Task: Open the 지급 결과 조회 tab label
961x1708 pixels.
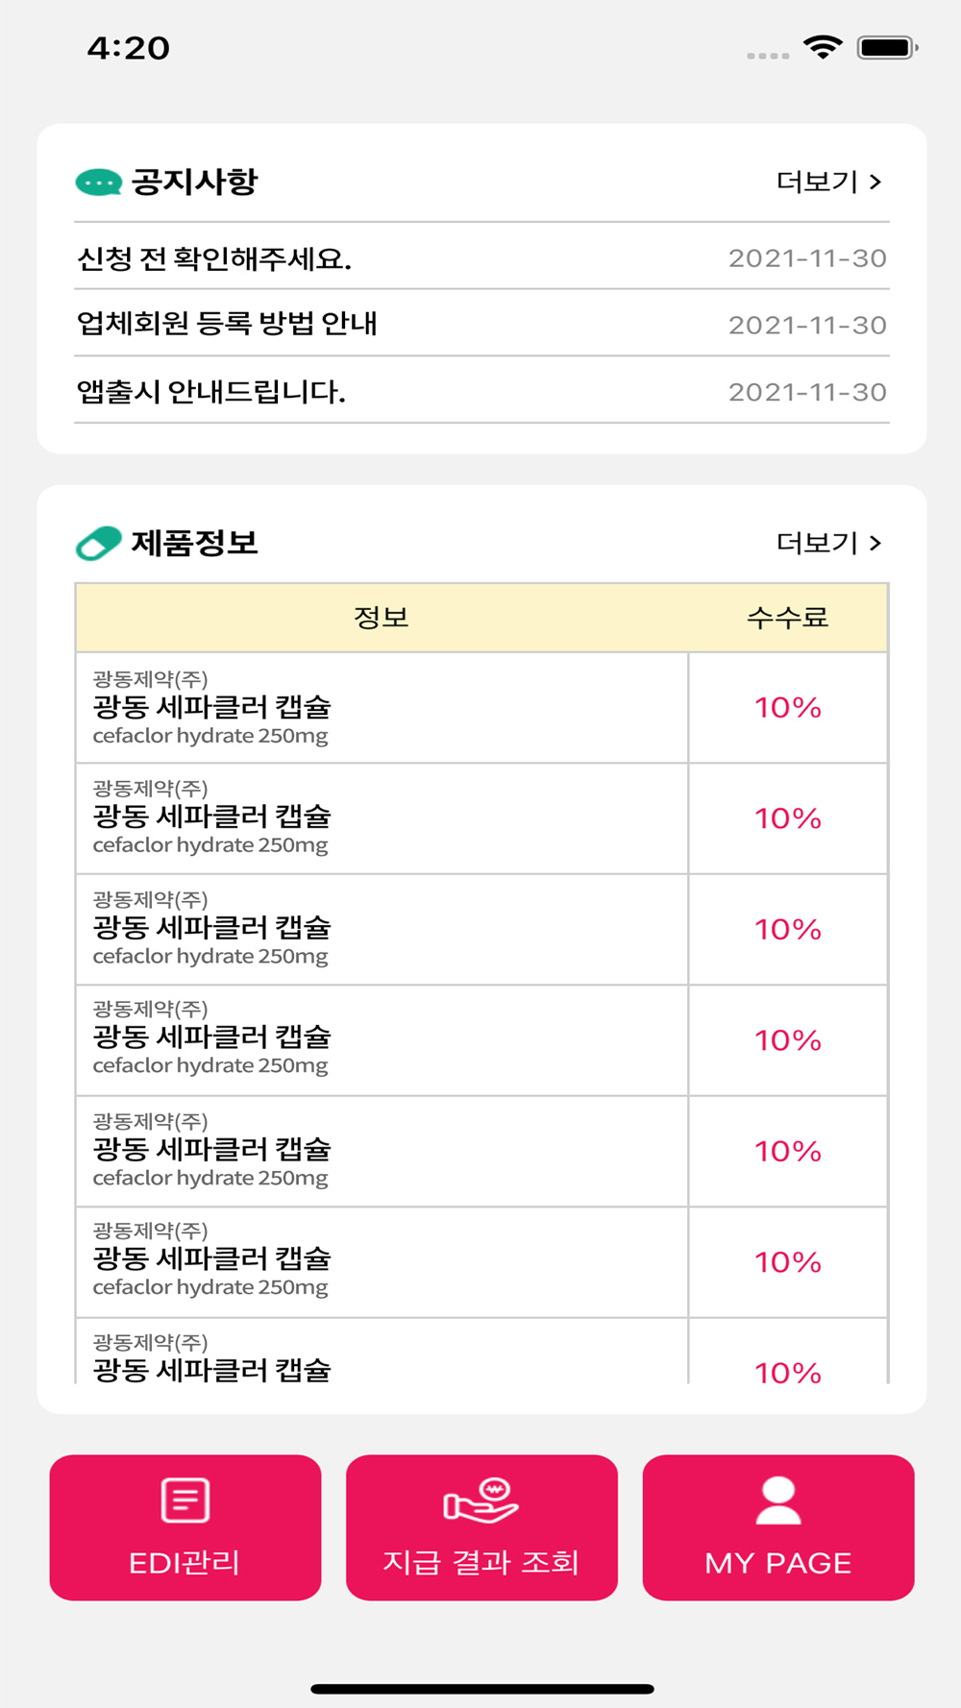Action: pyautogui.click(x=480, y=1563)
